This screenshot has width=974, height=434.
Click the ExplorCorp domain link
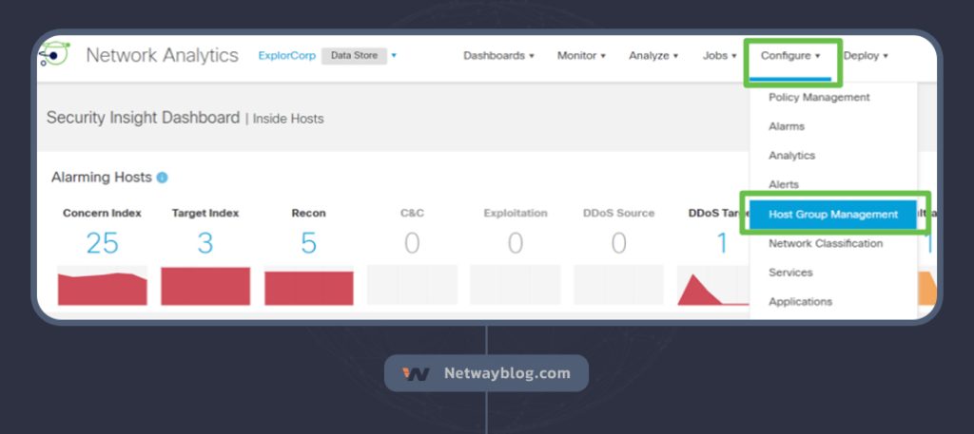pyautogui.click(x=286, y=56)
